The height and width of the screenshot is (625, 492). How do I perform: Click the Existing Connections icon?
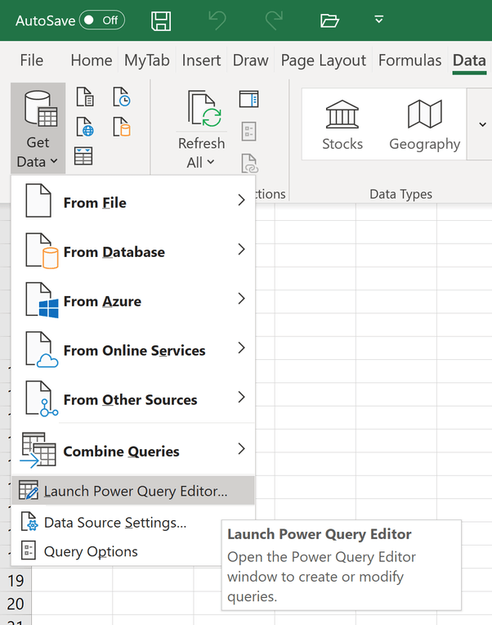click(x=122, y=127)
